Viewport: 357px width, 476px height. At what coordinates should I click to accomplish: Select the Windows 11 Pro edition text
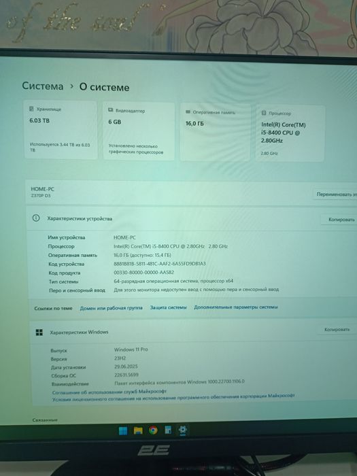[x=131, y=350]
